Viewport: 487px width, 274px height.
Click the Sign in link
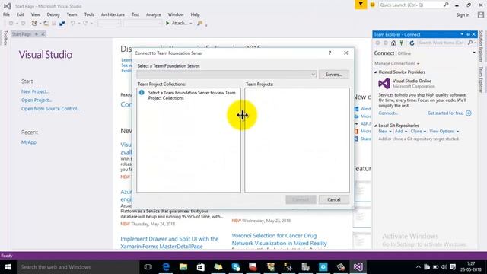tap(463, 15)
